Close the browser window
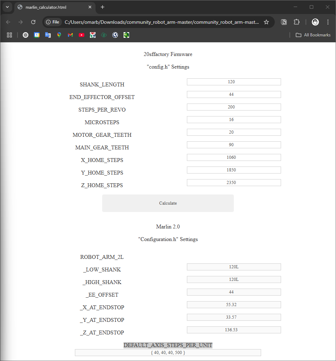This screenshot has height=361, width=336. [x=328, y=7]
